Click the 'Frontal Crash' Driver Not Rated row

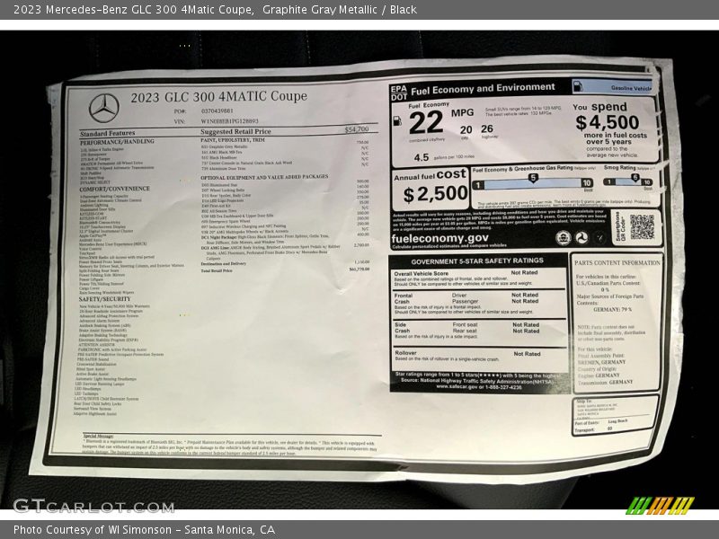pos(466,296)
